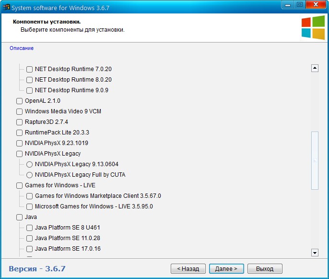Screen dimensions: 329x279
Task: Enable the NVIDIA PhysX Legacy group checkbox
Action: pos(19,154)
